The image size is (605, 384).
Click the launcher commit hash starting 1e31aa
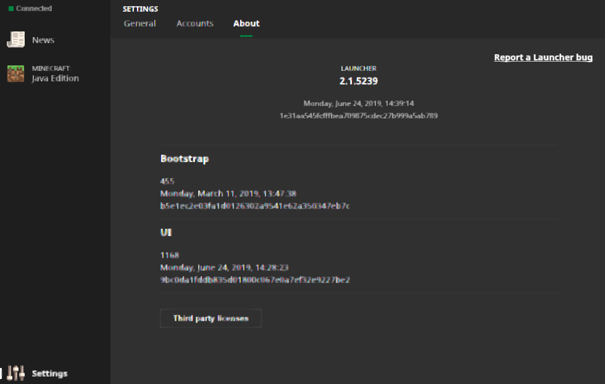[x=359, y=115]
